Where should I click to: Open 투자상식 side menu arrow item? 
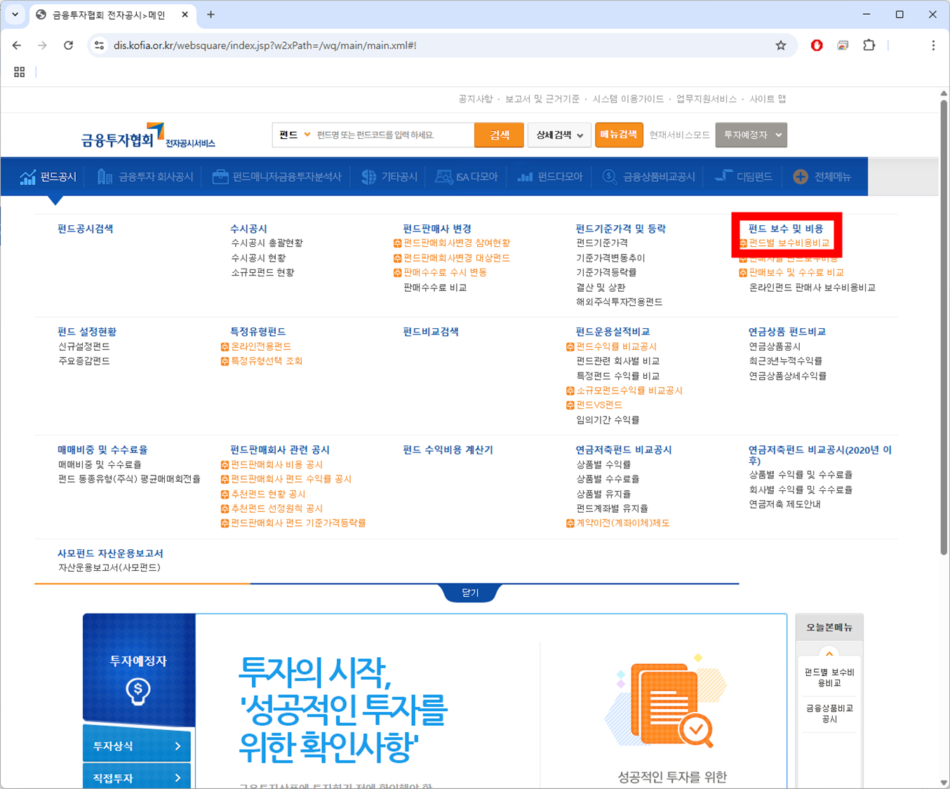pyautogui.click(x=137, y=746)
